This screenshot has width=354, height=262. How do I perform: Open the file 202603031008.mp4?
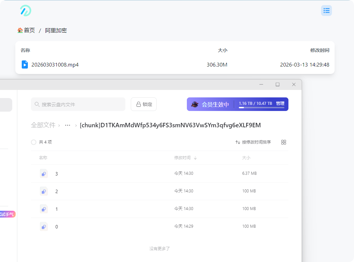(55, 64)
